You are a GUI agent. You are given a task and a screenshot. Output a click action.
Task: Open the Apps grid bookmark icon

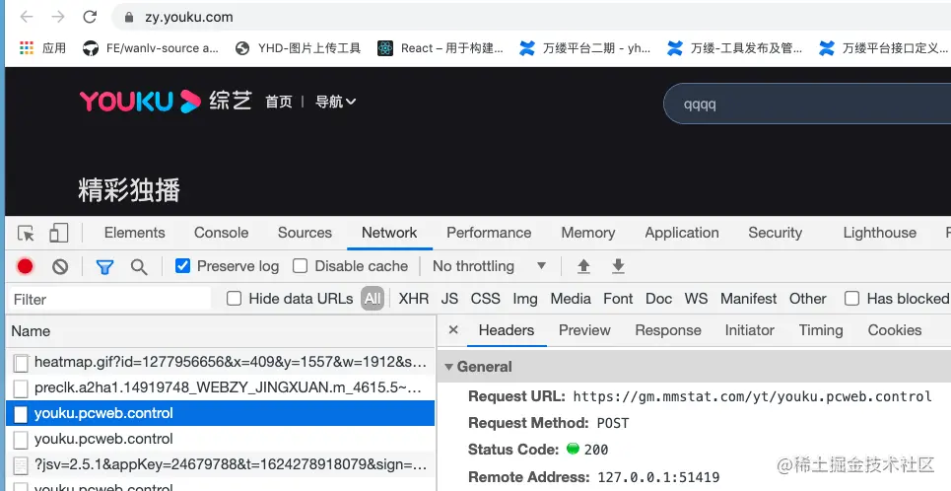point(26,48)
